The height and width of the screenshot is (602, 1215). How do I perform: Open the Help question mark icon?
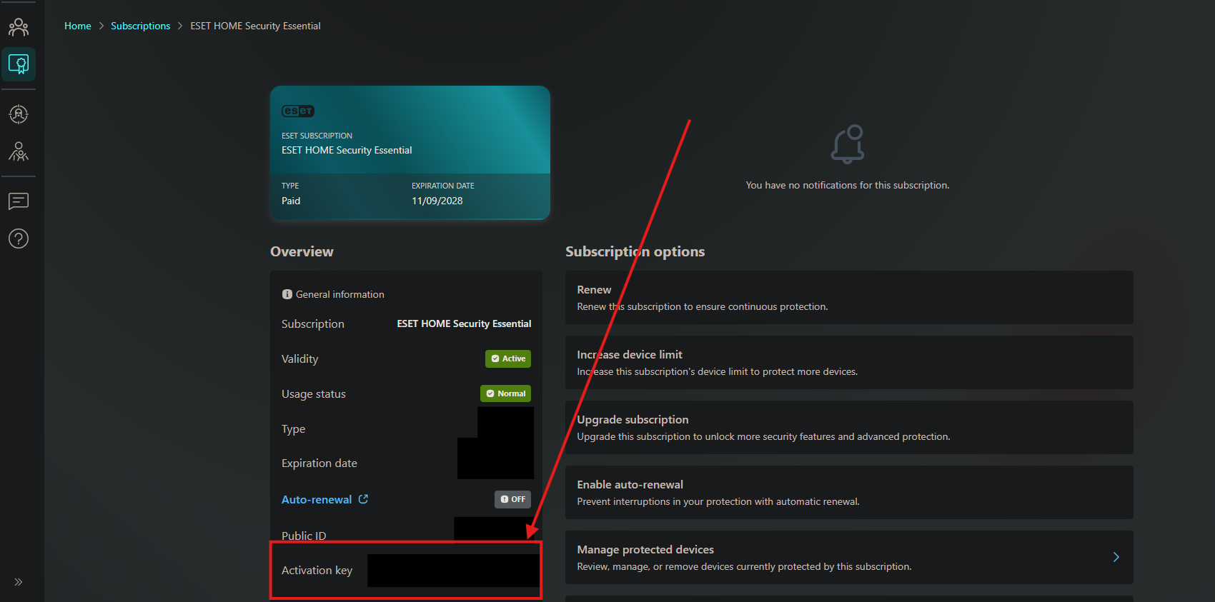pyautogui.click(x=19, y=239)
